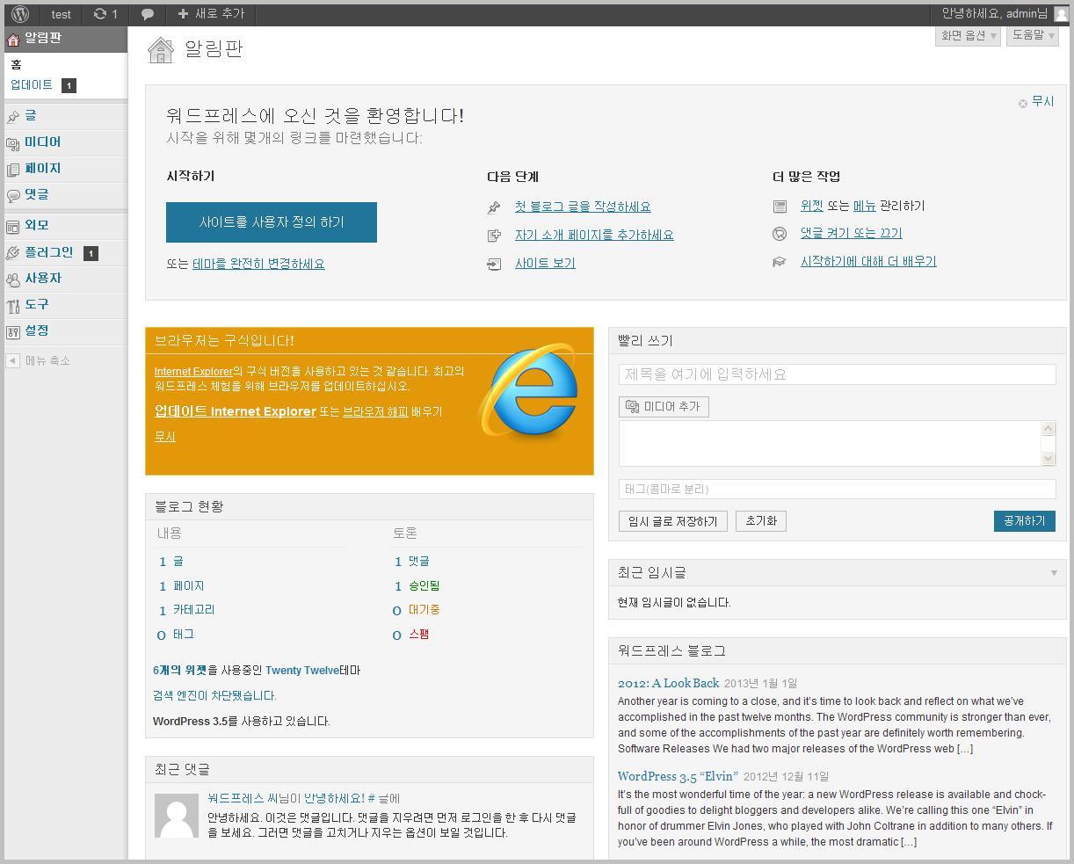Click the users icon beside 사용자 menu
Viewport: 1074px width, 864px height.
(x=13, y=280)
